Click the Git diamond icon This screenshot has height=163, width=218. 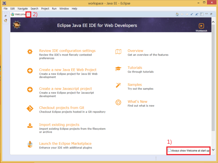[x=30, y=109]
